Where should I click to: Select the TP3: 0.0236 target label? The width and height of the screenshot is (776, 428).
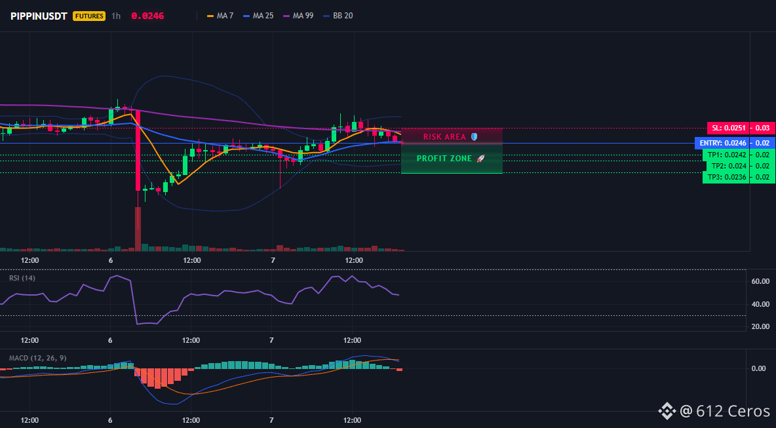726,177
